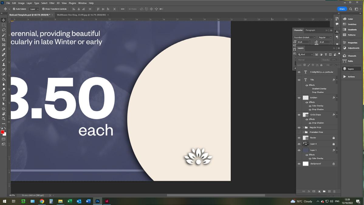
Task: Toggle the Auto-Select checkbox
Action: tap(14, 9)
